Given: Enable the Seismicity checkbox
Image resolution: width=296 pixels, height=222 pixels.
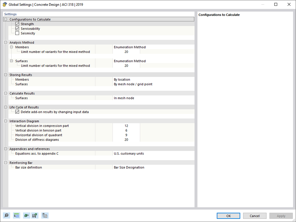Looking at the screenshot, I should click(17, 33).
